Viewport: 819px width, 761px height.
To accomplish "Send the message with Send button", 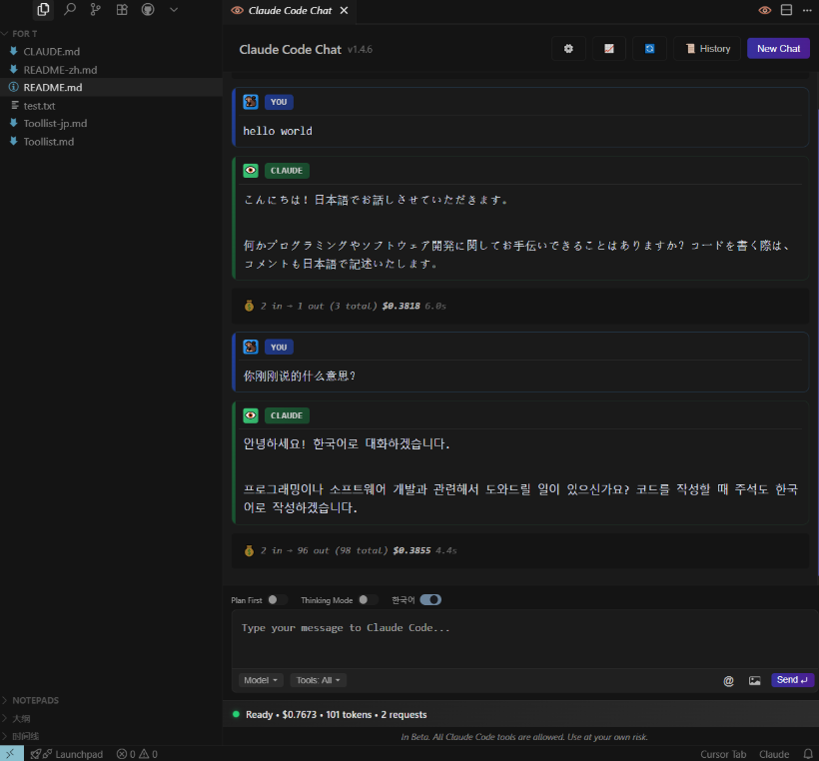I will pos(792,680).
